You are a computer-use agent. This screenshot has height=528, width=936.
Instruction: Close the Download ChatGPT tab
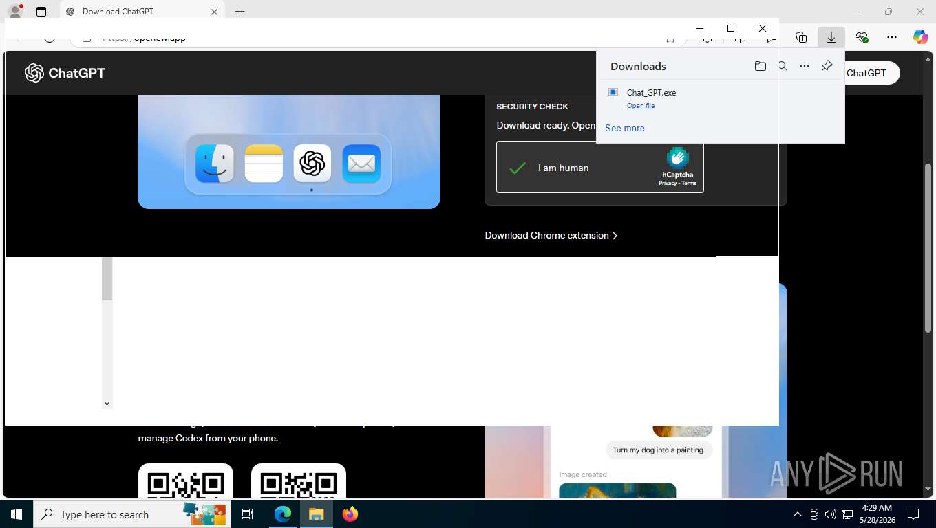[214, 12]
